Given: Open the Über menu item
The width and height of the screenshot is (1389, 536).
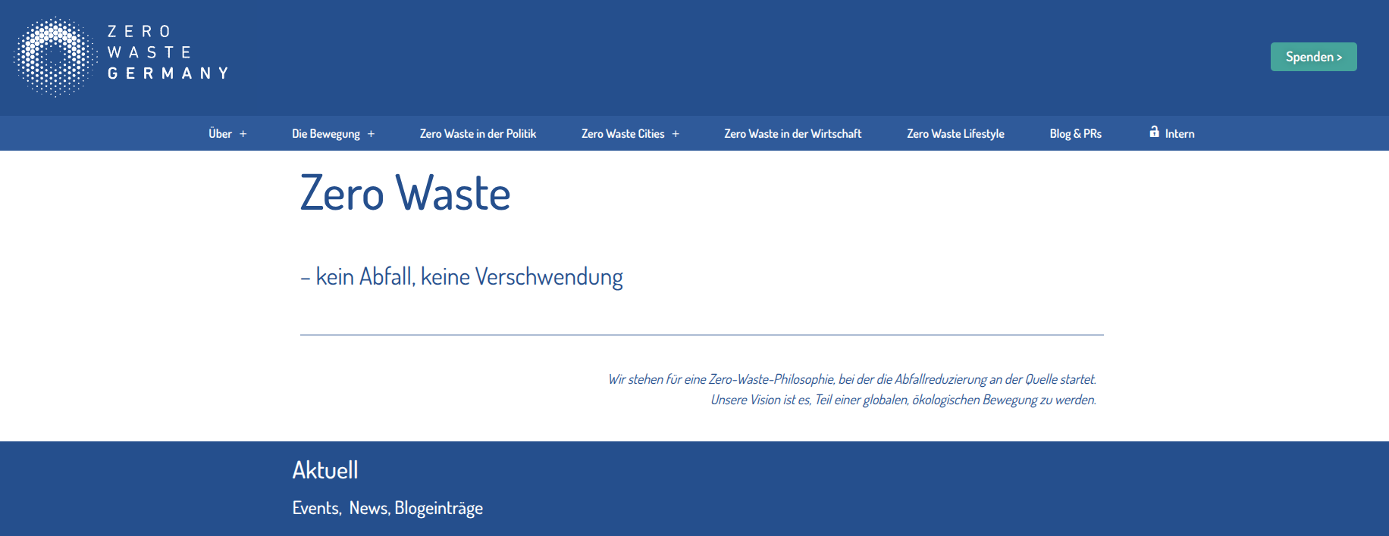Looking at the screenshot, I should (x=220, y=134).
